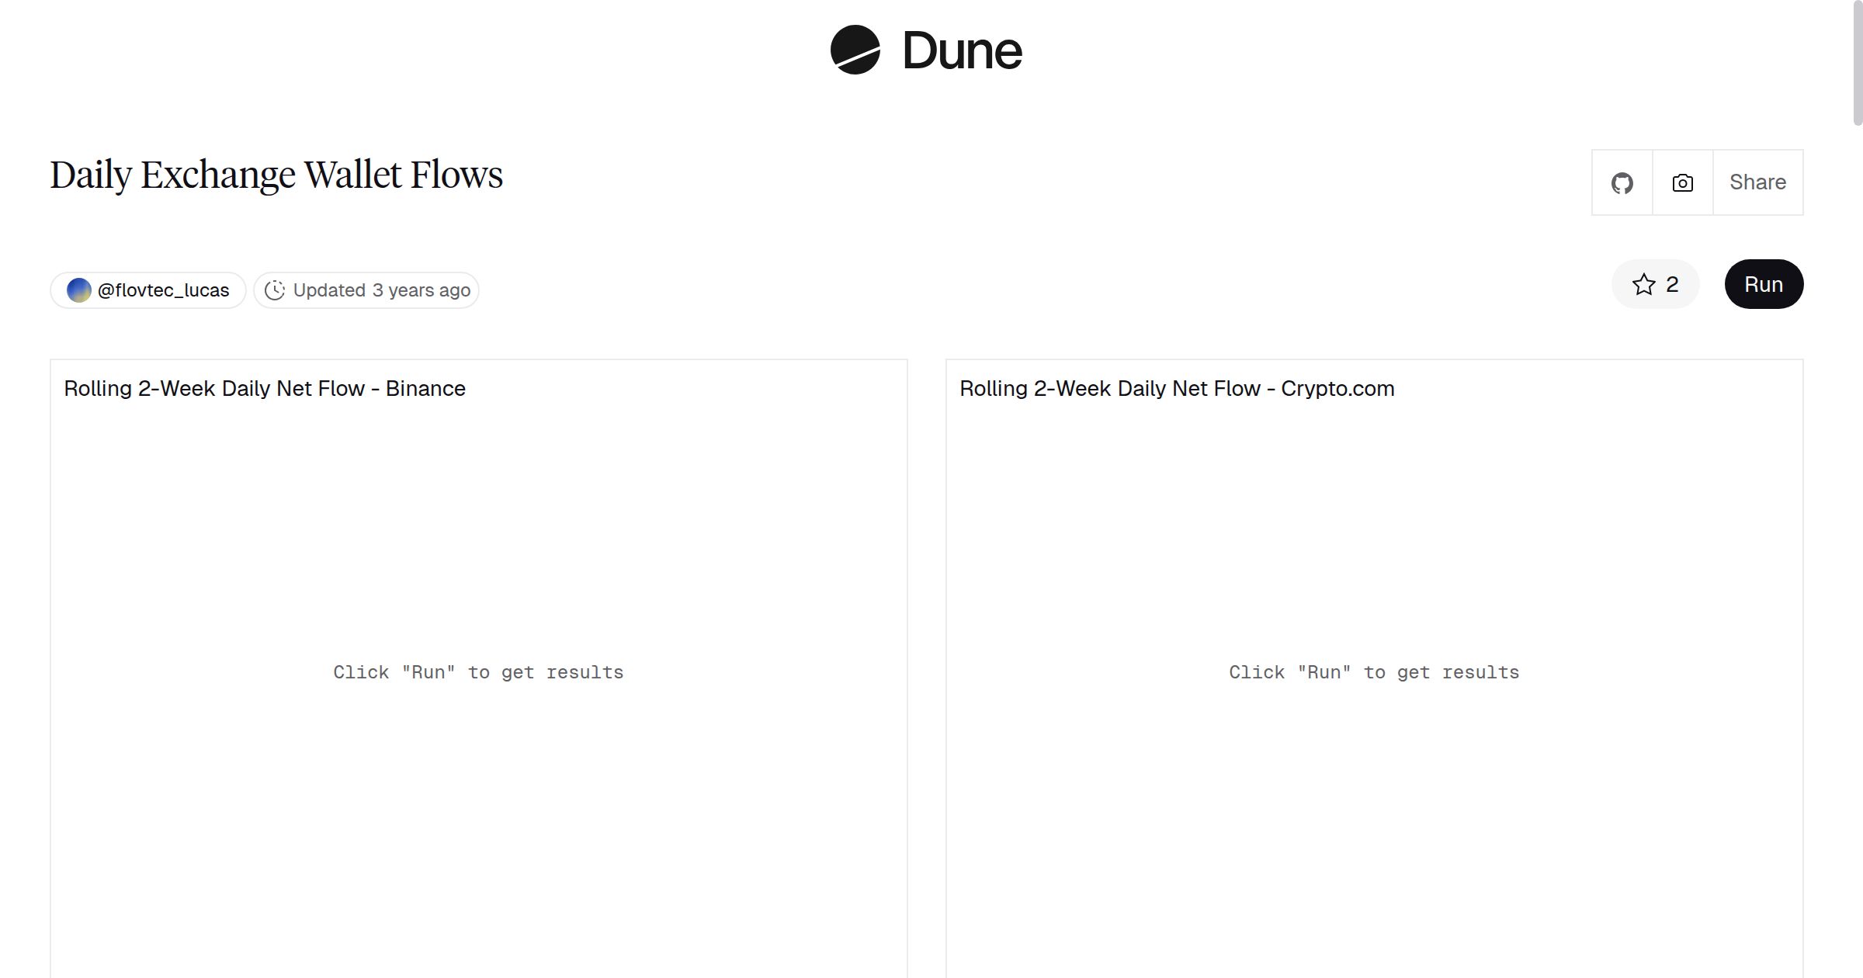Expand the Crypto.com net flow panel
Screen dimensions: 1863x978
point(1374,672)
